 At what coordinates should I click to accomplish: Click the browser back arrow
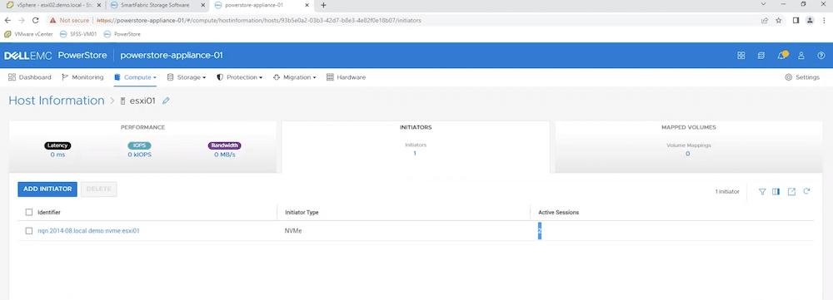[8, 20]
